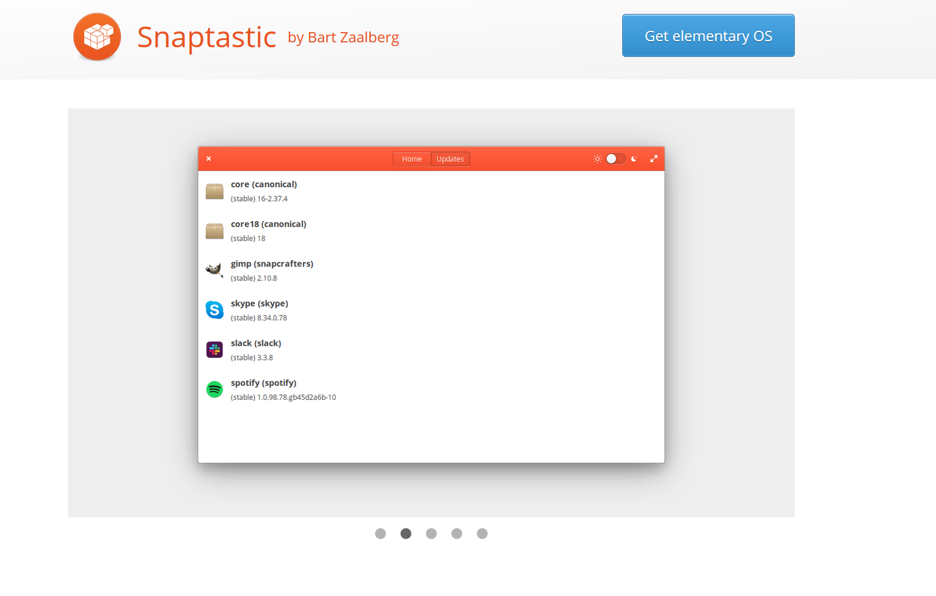
Task: Click the core18 package box icon
Action: [x=214, y=231]
